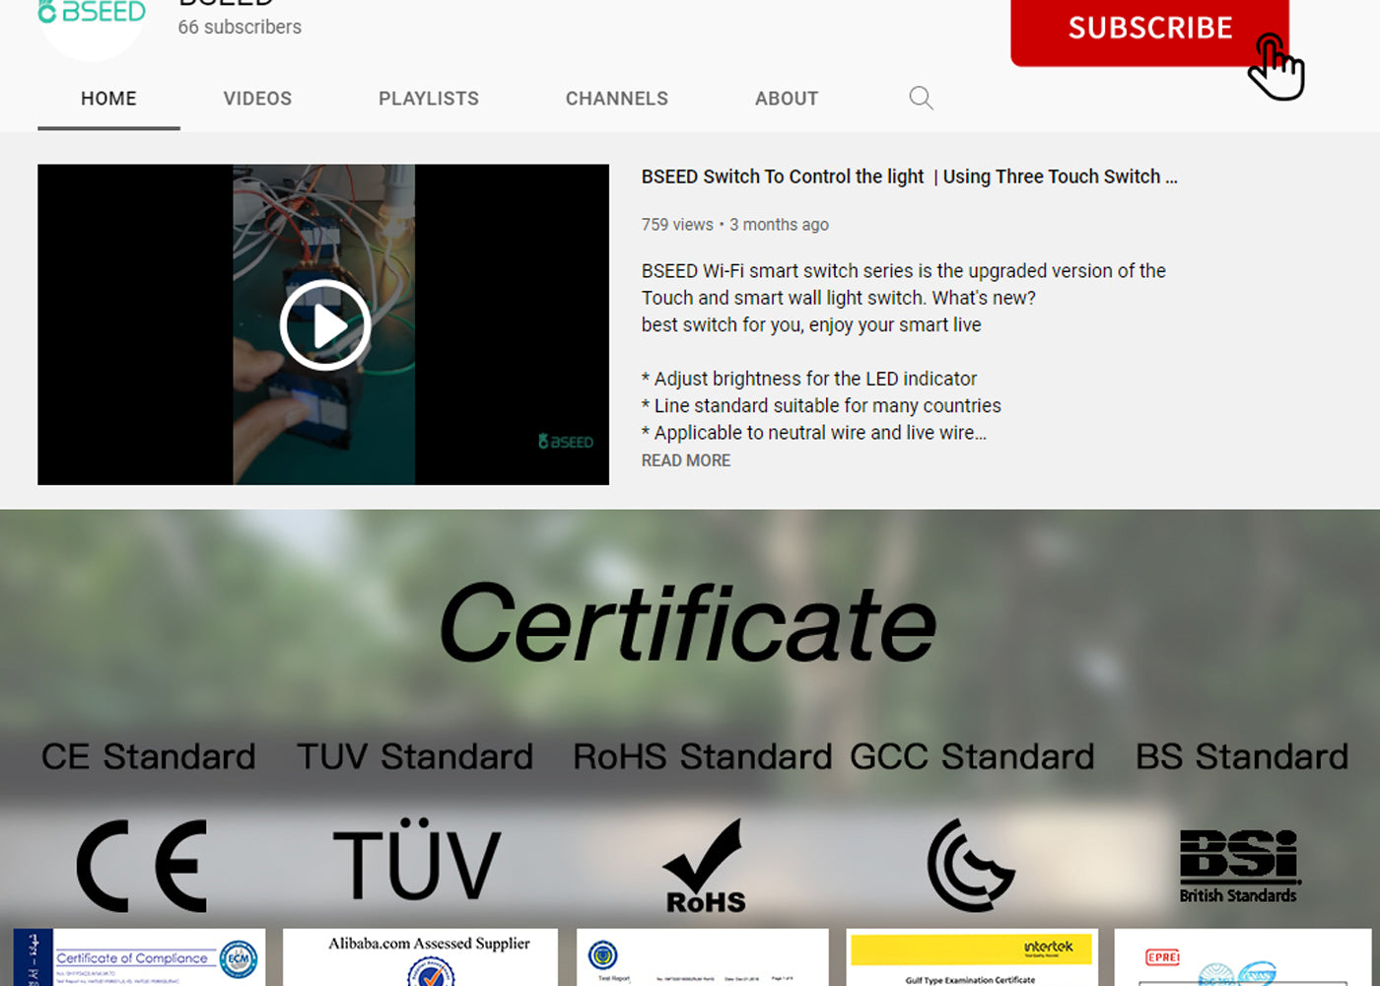Viewport: 1380px width, 986px height.
Task: Click the BSEED watermark logo in video
Action: tap(566, 442)
